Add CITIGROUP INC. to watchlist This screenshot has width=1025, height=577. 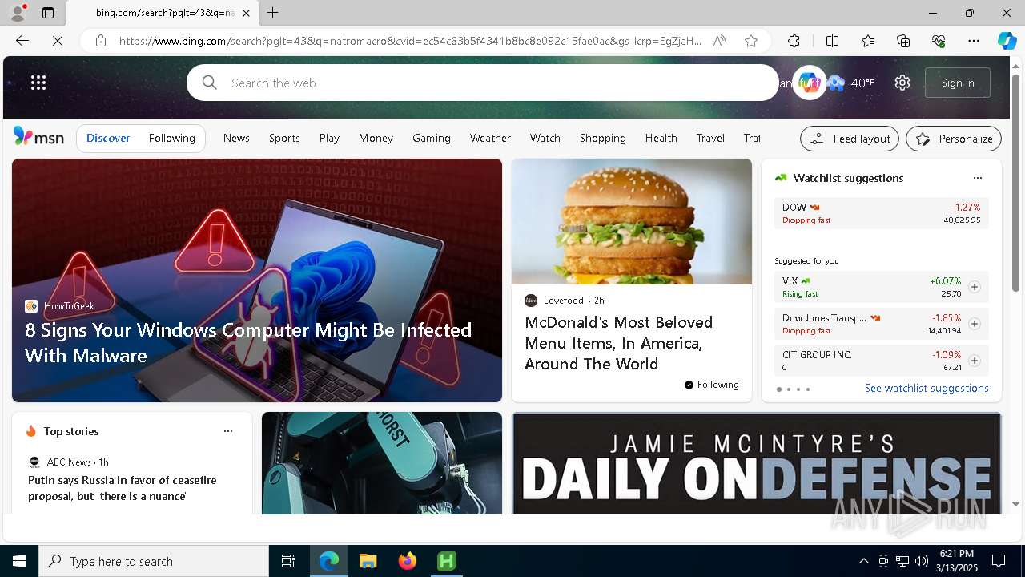coord(975,361)
